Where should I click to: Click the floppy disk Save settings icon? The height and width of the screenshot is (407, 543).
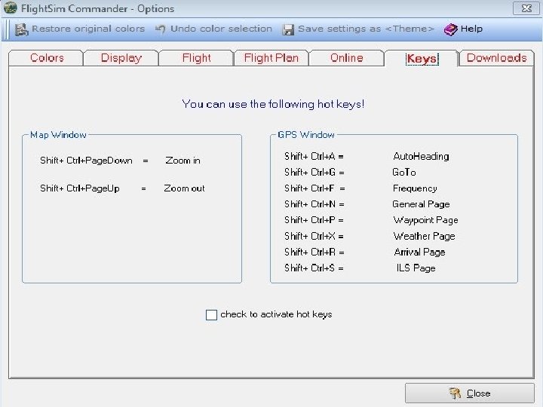pyautogui.click(x=288, y=29)
